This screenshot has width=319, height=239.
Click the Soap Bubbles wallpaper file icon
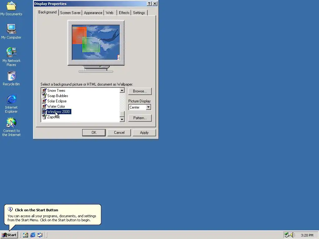tap(44, 96)
